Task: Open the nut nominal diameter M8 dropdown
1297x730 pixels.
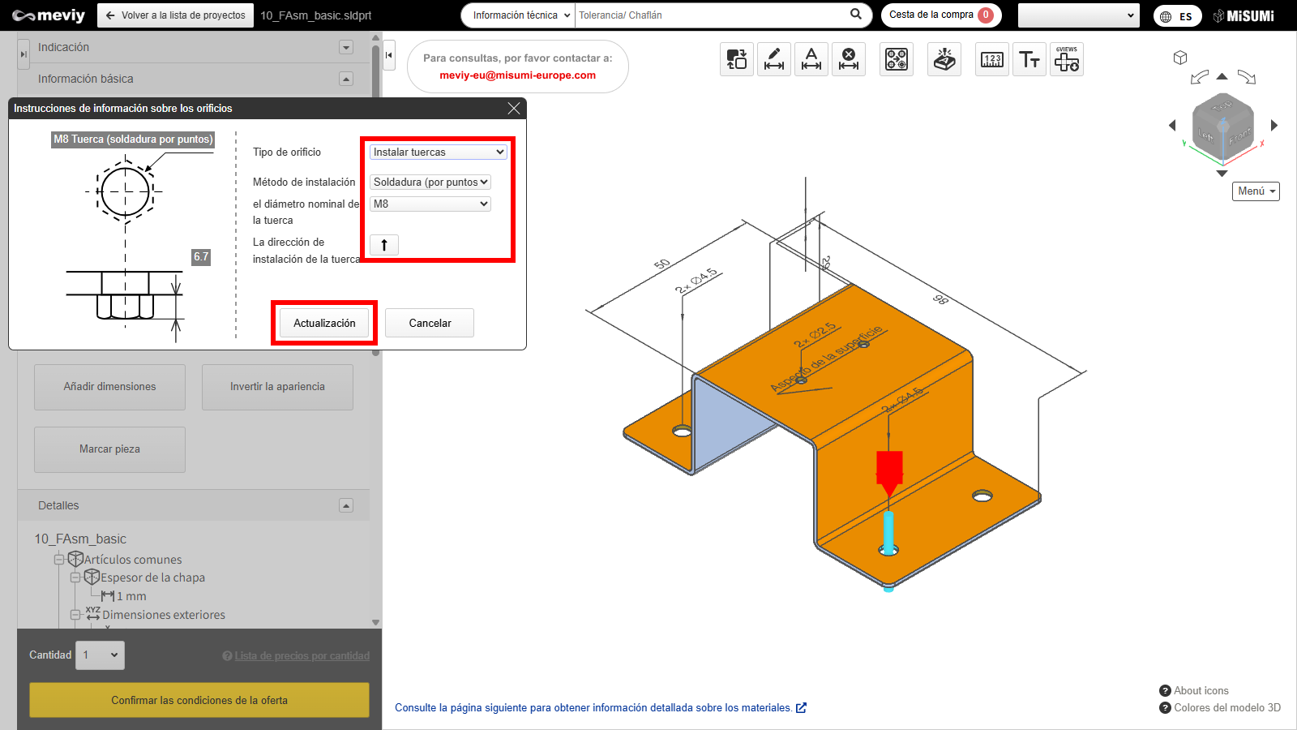Action: click(430, 204)
